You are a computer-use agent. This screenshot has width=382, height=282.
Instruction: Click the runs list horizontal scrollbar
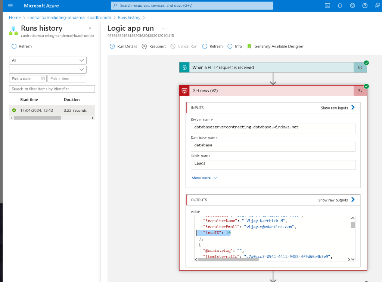point(37,118)
